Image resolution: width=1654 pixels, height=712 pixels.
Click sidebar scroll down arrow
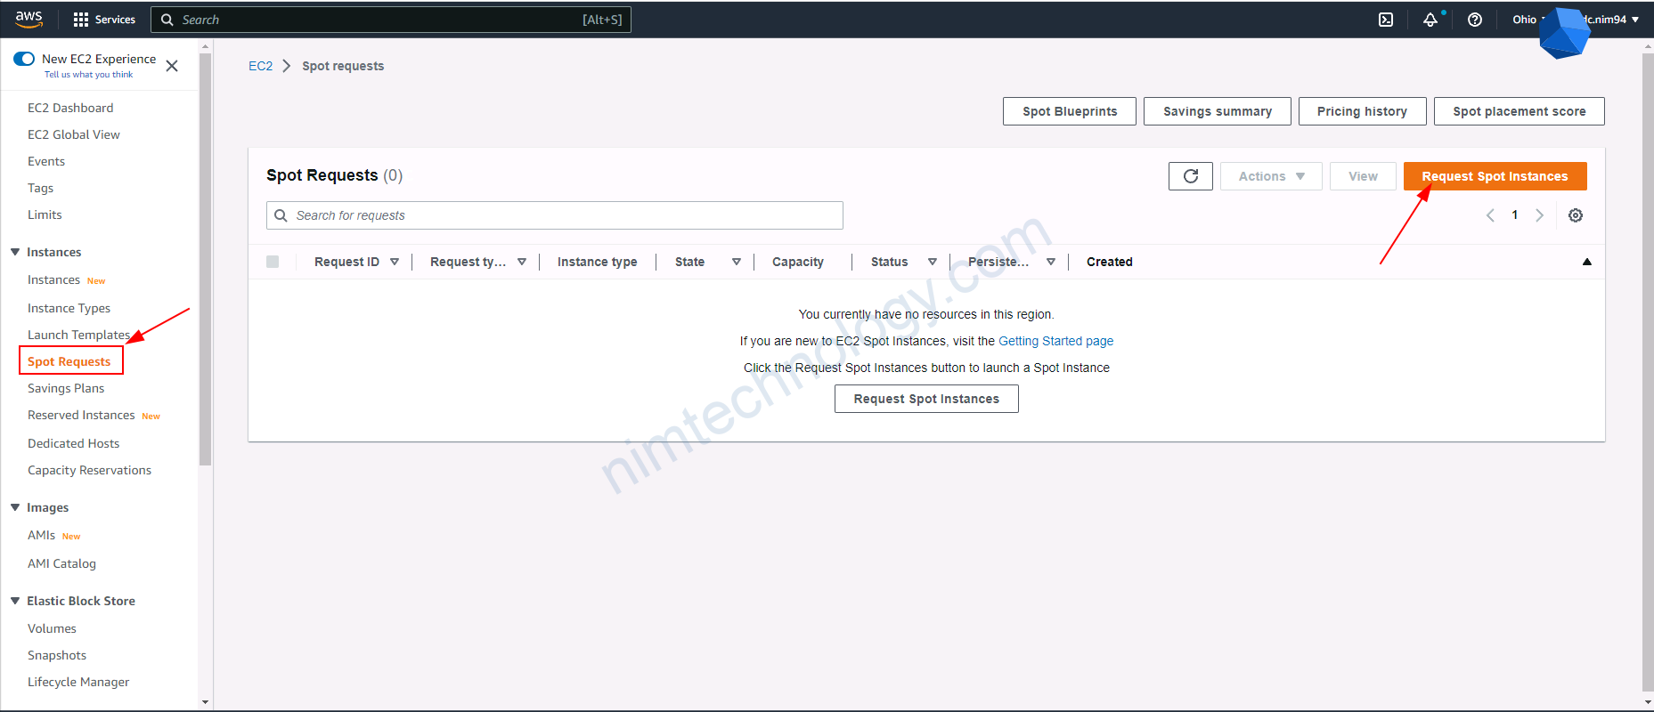[205, 702]
